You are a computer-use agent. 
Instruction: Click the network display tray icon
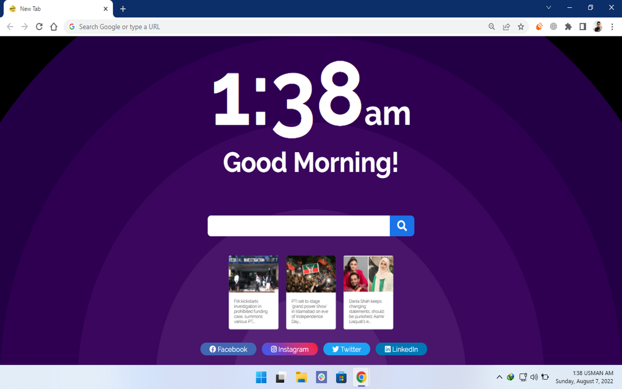point(523,377)
